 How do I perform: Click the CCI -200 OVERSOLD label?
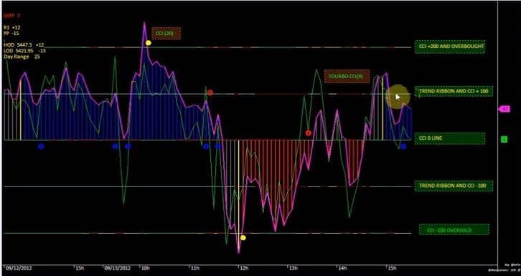(x=454, y=230)
